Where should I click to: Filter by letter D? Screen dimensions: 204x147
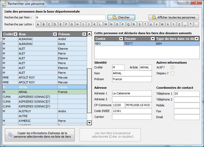55,25
